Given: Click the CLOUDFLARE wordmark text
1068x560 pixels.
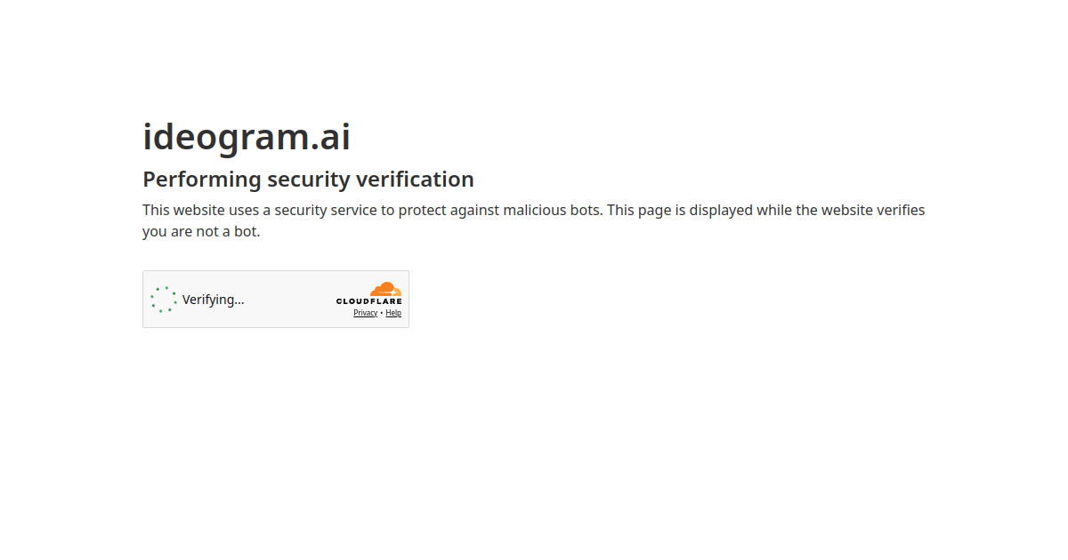Looking at the screenshot, I should (x=368, y=301).
